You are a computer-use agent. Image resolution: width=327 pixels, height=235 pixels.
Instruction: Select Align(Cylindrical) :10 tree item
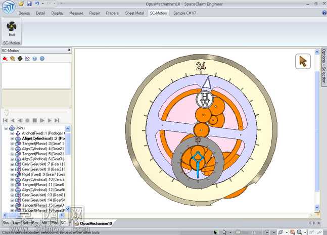43,179
